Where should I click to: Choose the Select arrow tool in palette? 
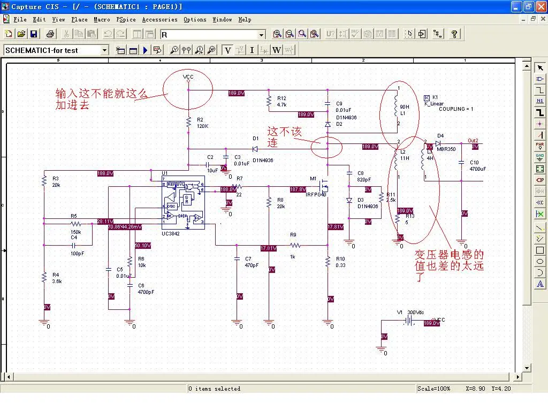pos(540,68)
